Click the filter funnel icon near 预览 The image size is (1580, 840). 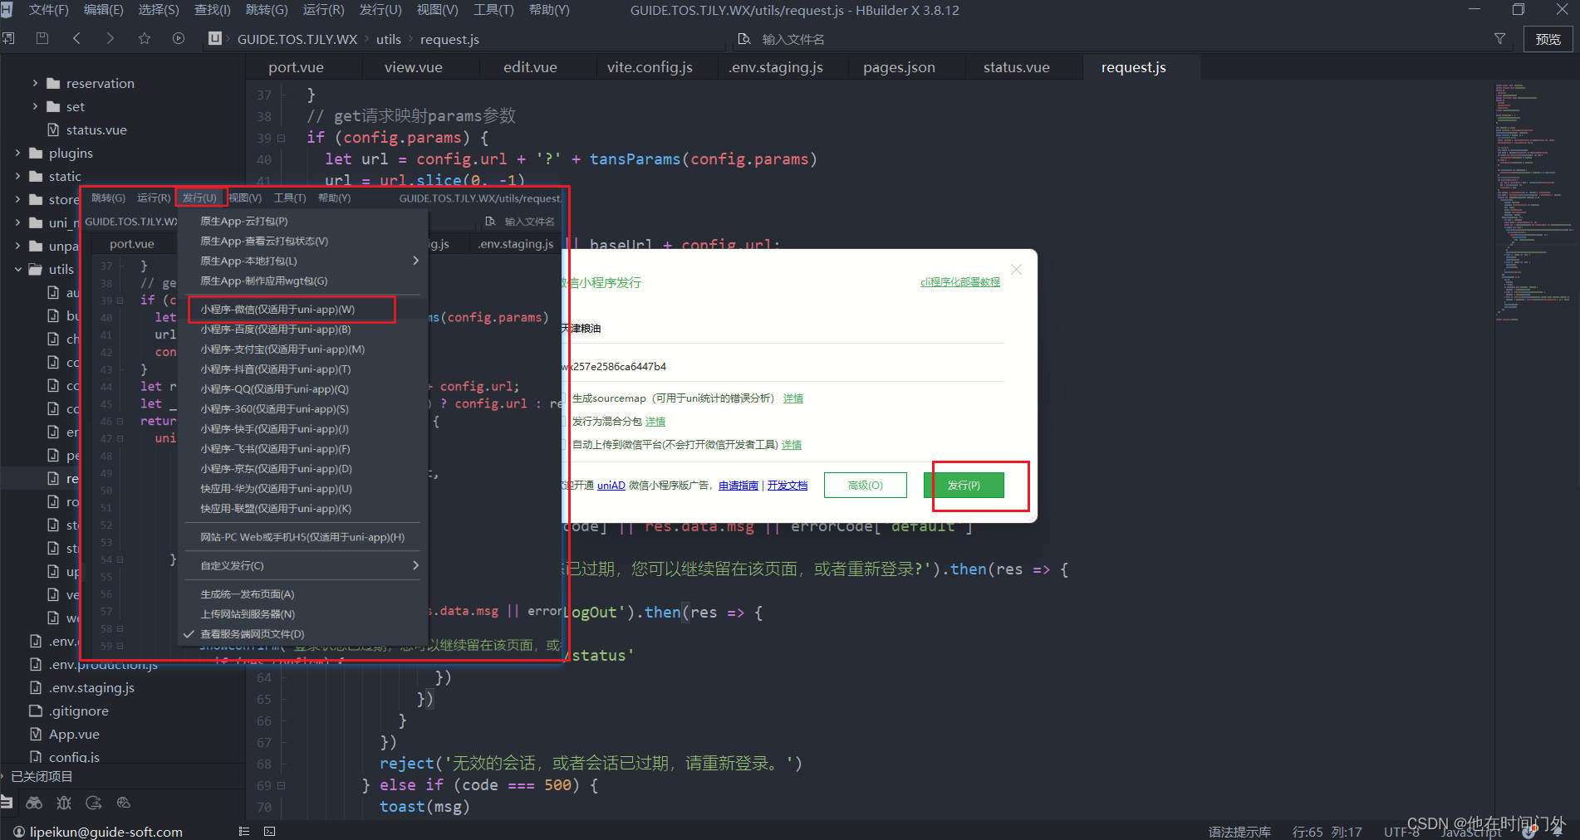[x=1500, y=39]
